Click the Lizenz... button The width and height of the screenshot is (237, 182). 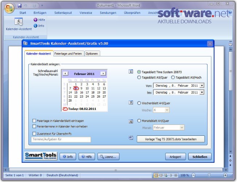(108, 157)
